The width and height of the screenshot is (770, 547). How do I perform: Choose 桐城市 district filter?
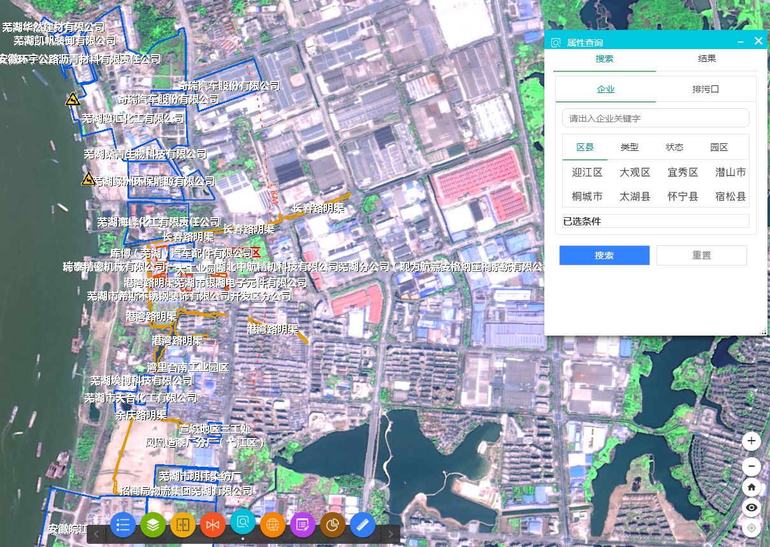[x=587, y=197]
